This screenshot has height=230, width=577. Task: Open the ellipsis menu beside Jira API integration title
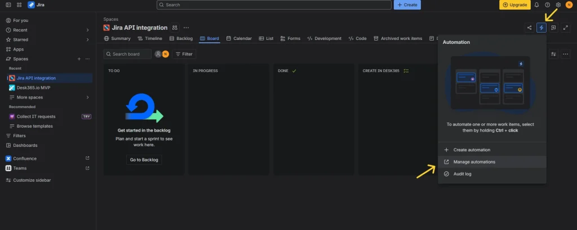186,28
